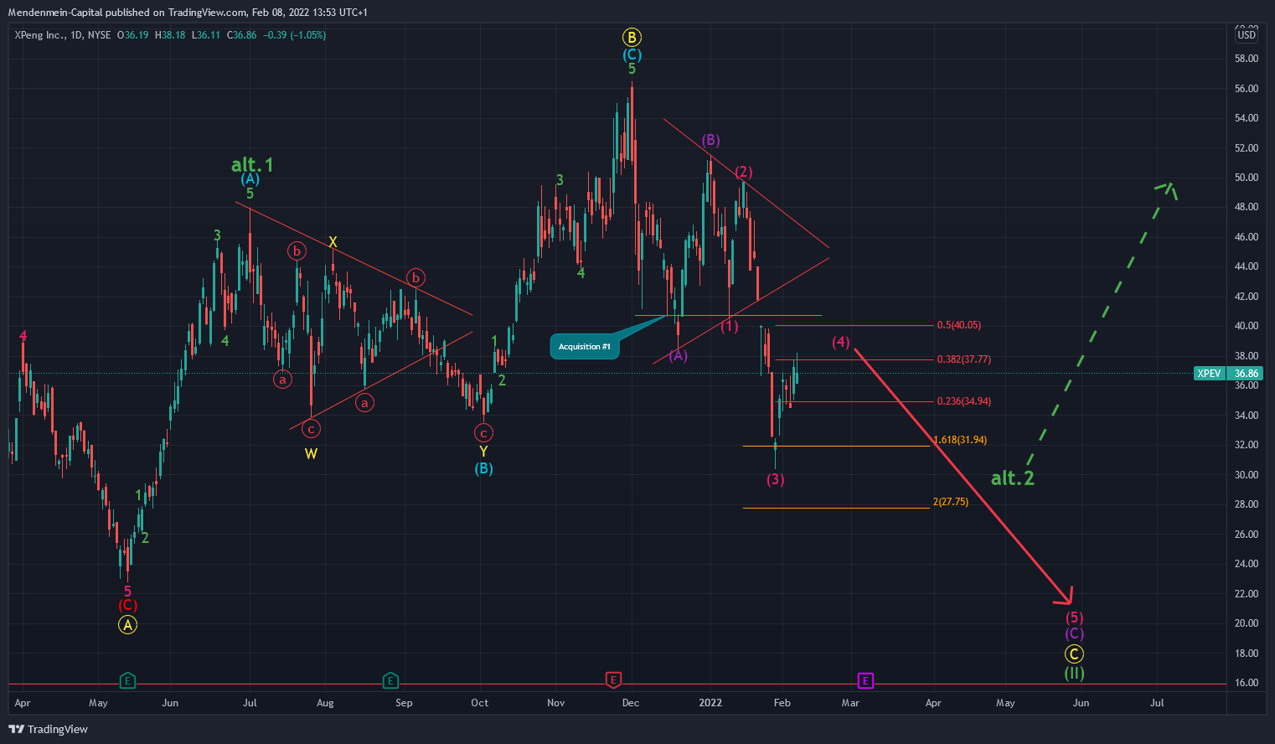Select the yellow Y wave label
Screen dimensions: 1275x744
point(483,452)
